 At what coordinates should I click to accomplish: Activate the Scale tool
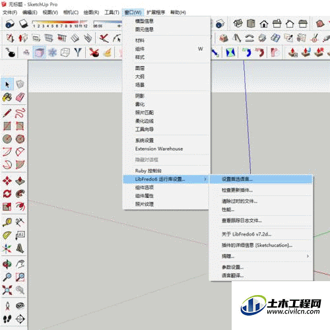tap(7, 207)
